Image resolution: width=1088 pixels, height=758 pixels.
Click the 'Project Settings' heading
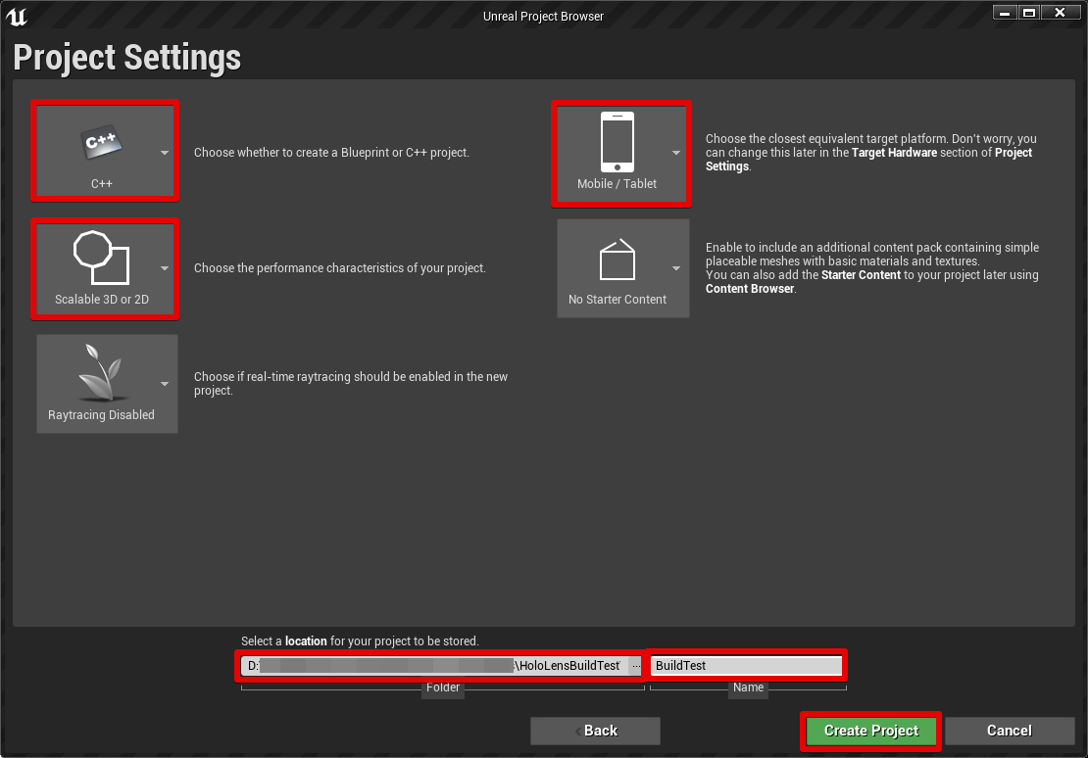point(127,58)
